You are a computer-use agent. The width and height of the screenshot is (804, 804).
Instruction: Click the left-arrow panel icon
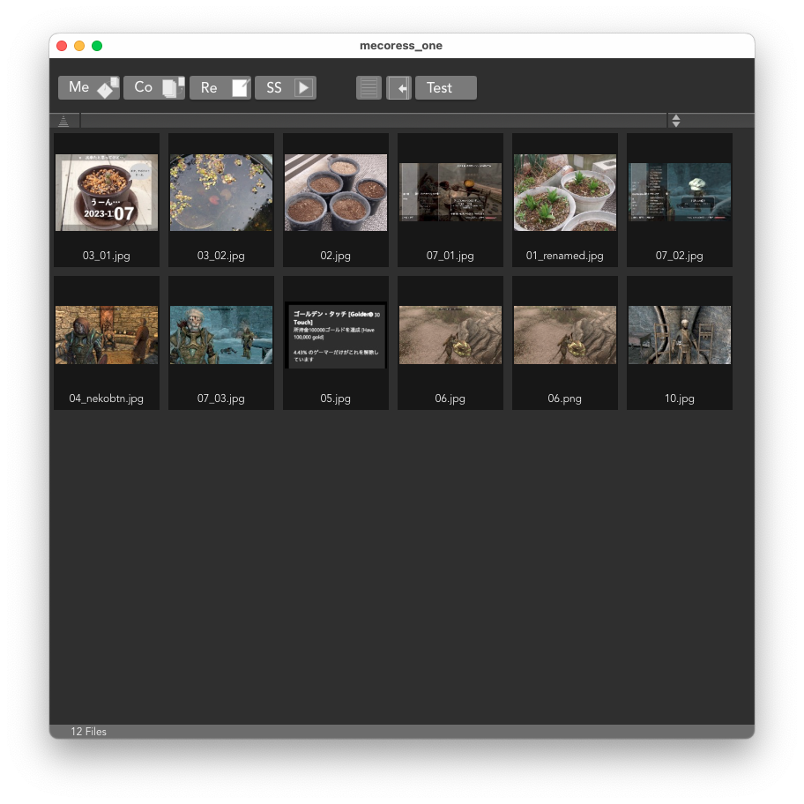398,87
